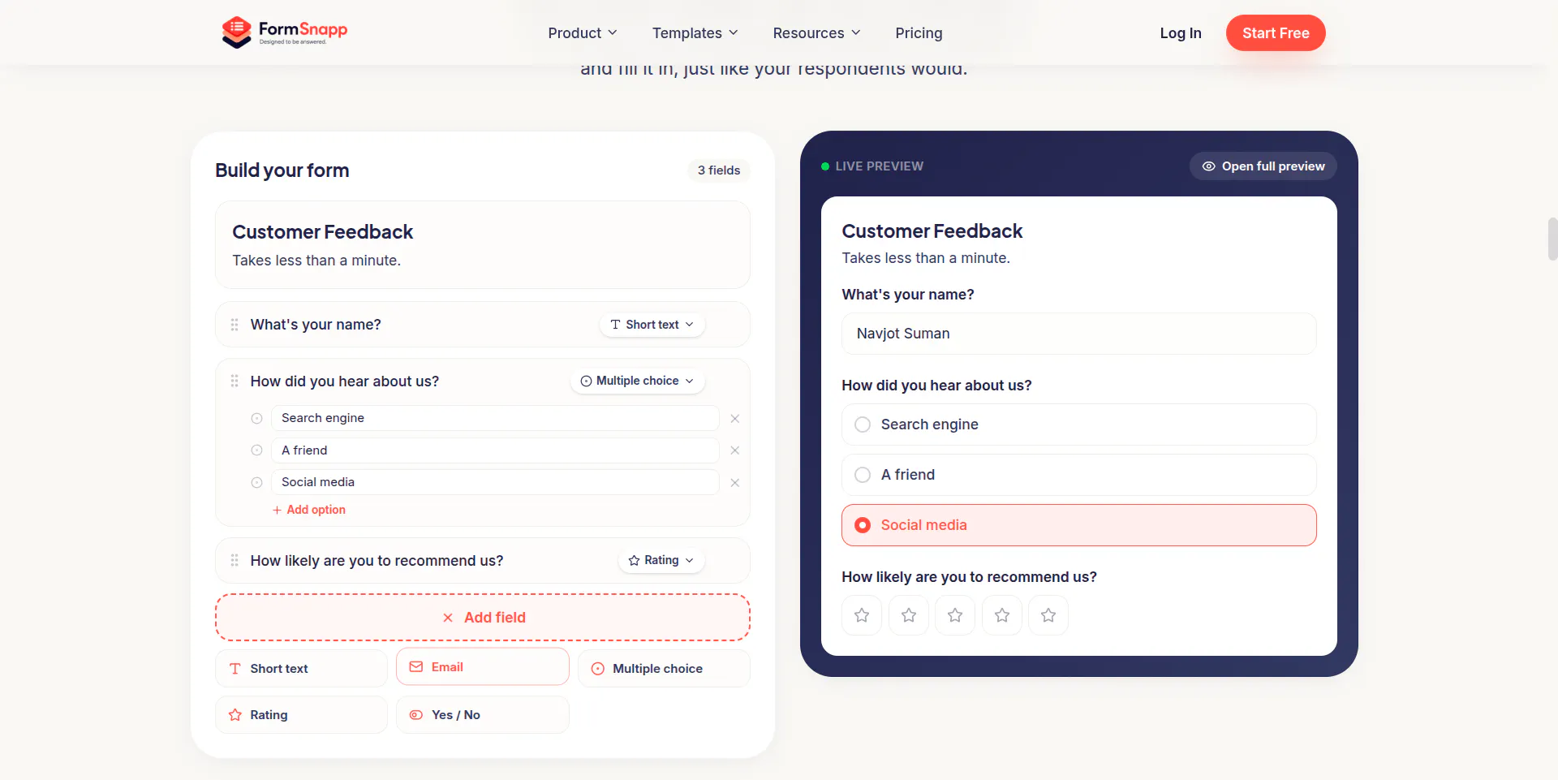Close the Add field picker
The width and height of the screenshot is (1558, 780).
[483, 618]
